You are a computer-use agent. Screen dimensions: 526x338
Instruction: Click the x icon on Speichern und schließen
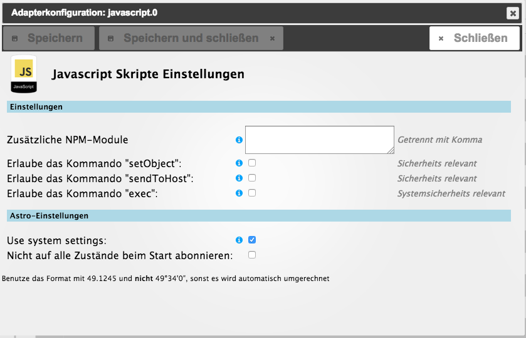[x=272, y=39]
